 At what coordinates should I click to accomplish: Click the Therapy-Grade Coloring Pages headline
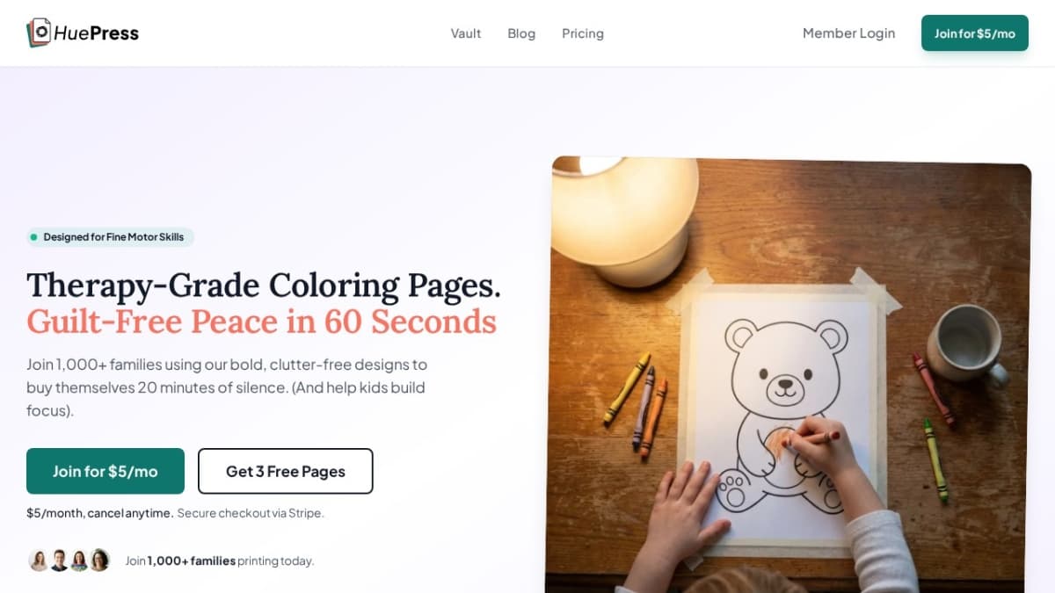[264, 286]
